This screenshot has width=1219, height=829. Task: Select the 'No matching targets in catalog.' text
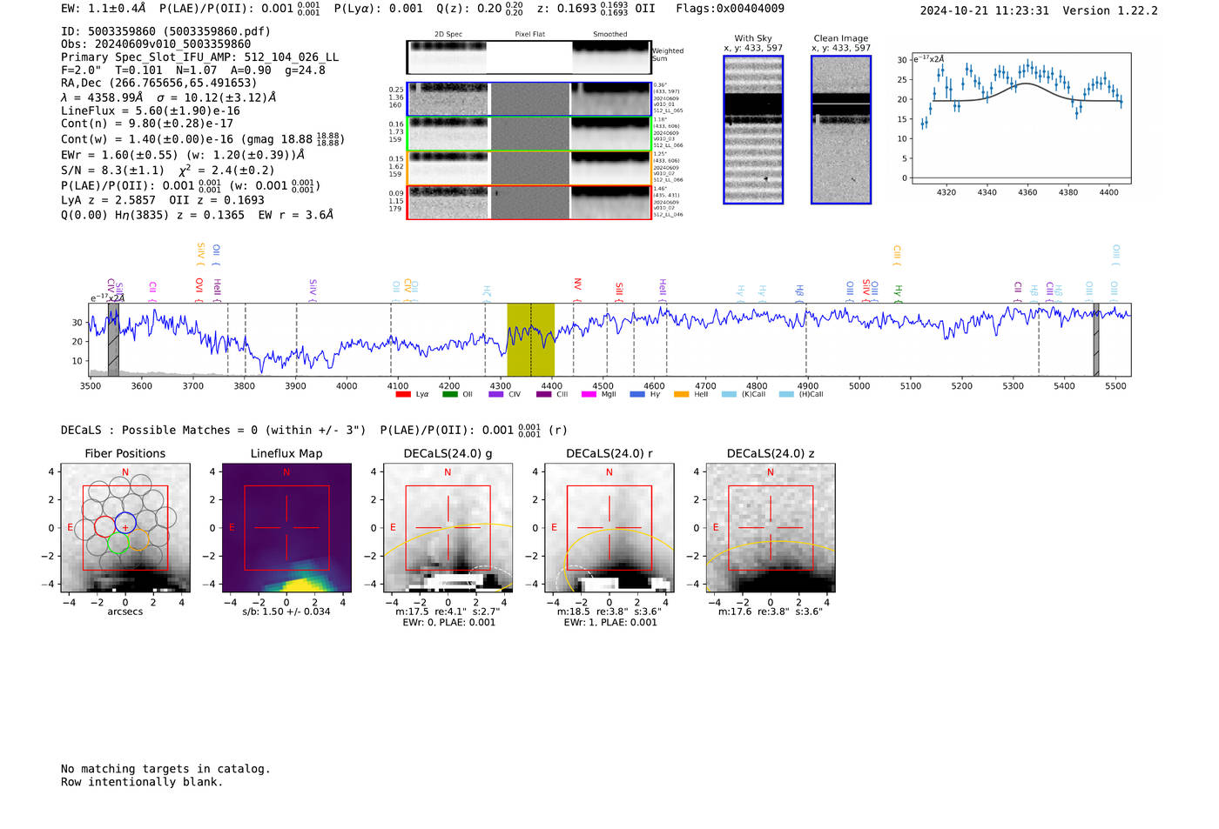click(165, 769)
